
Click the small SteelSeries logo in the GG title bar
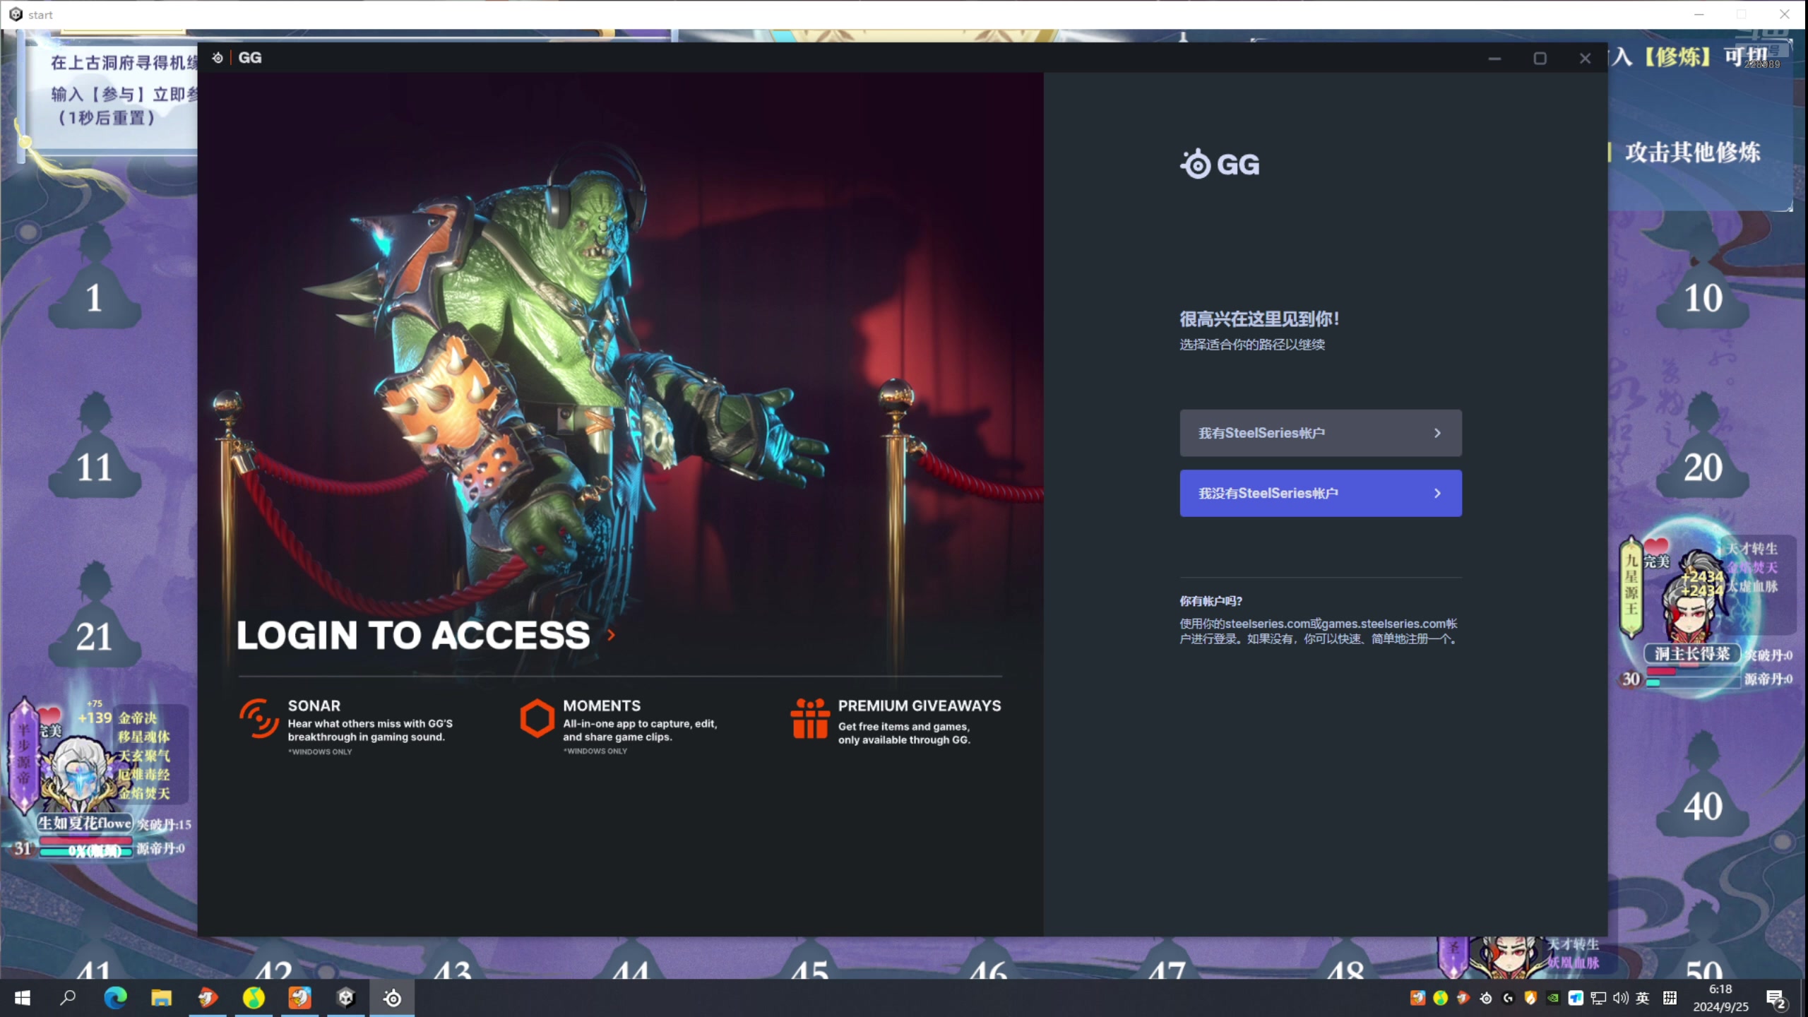click(218, 58)
